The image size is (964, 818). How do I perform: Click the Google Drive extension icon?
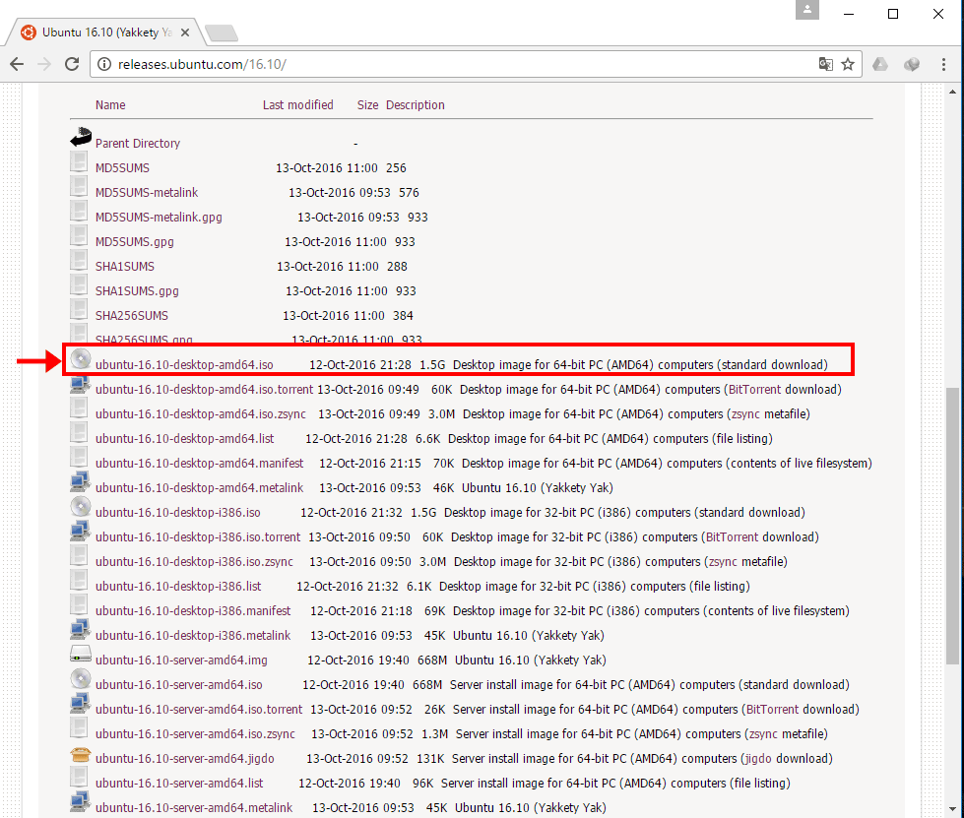[x=880, y=64]
